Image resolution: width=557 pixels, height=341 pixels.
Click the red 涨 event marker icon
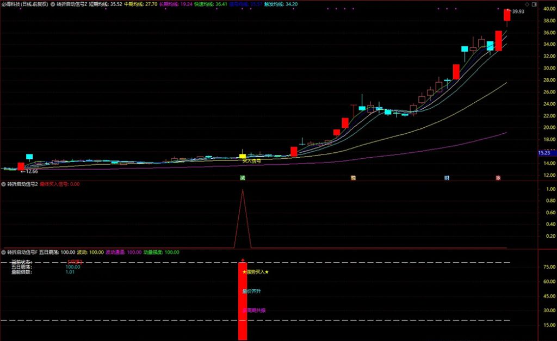498,178
